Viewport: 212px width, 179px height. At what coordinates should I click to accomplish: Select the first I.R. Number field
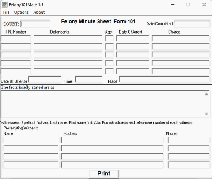pyautogui.click(x=16, y=38)
